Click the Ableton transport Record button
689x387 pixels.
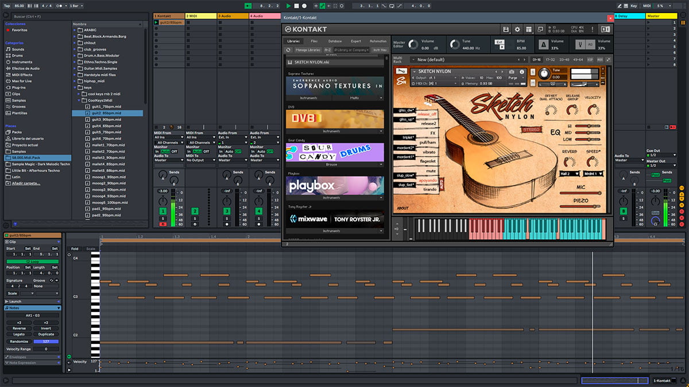(304, 6)
